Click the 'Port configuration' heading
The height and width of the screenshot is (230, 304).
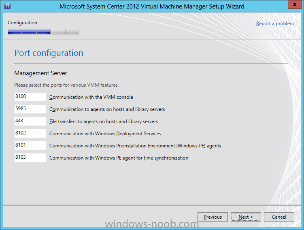(49, 53)
